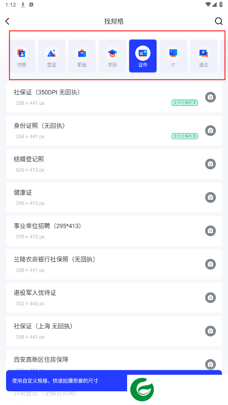Image resolution: width=228 pixels, height=405 pixels.
Task: Go back using the top-left arrow
Action: point(7,21)
